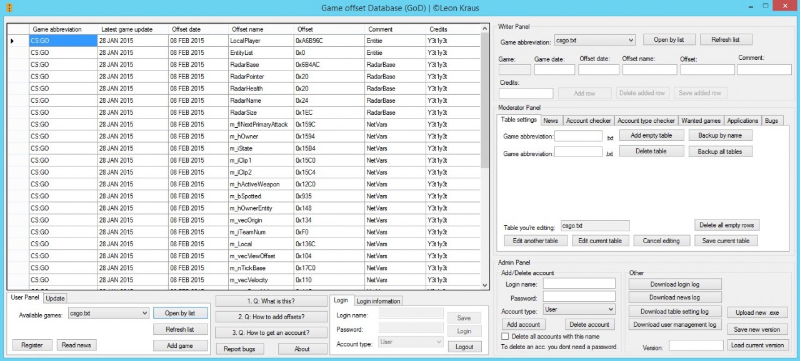
Task: Switch to the Update tab
Action: click(x=56, y=298)
